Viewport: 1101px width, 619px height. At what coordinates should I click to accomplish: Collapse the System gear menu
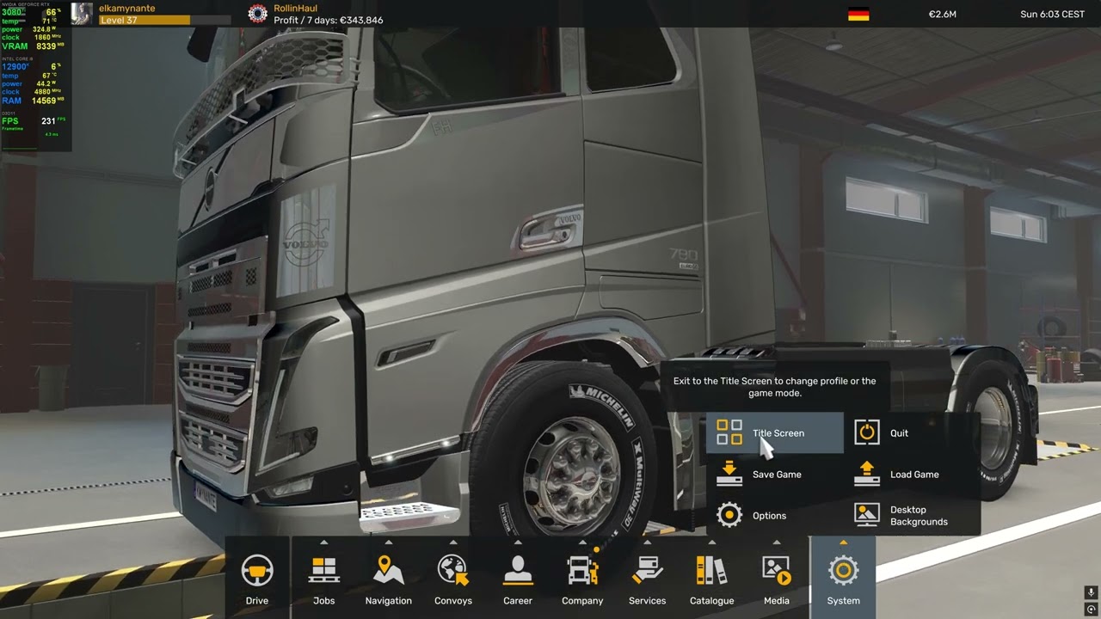coord(843,578)
